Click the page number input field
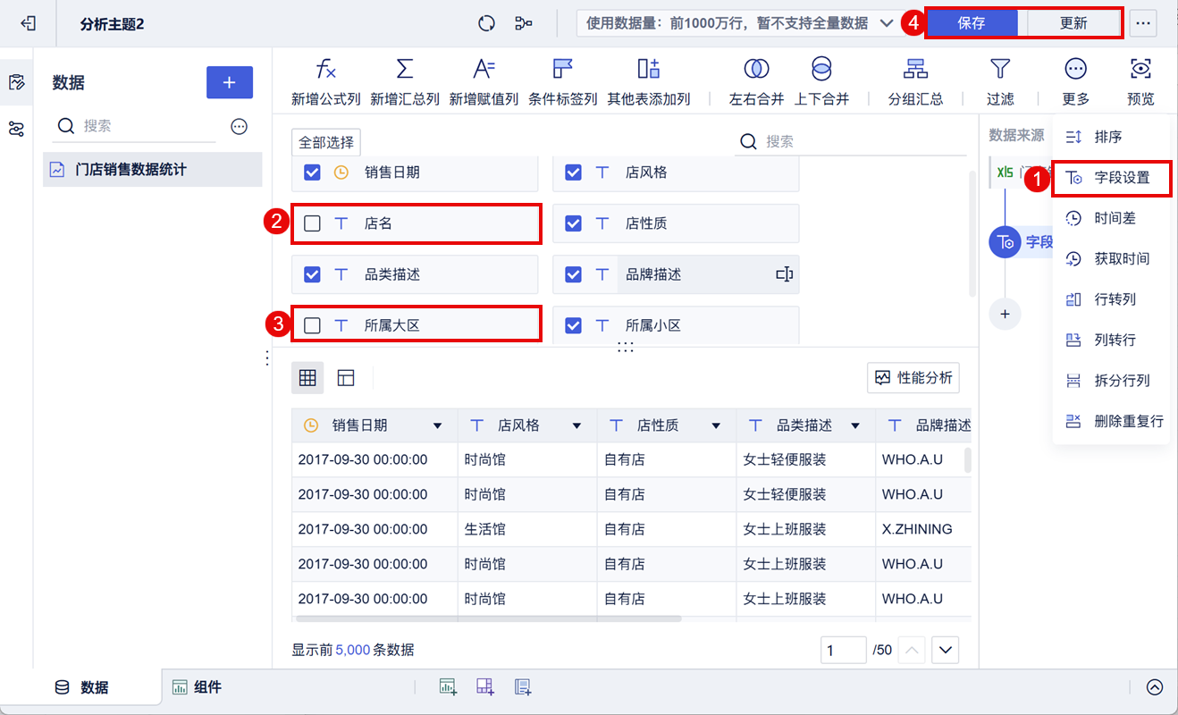 click(x=843, y=650)
